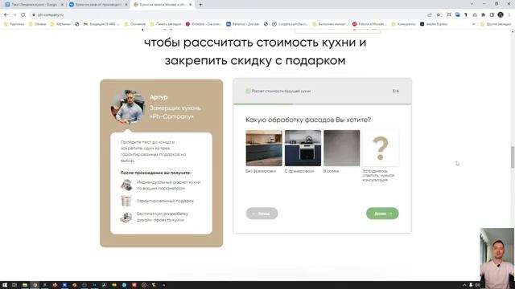
Task: Select the facade with milling option
Action: 303,148
